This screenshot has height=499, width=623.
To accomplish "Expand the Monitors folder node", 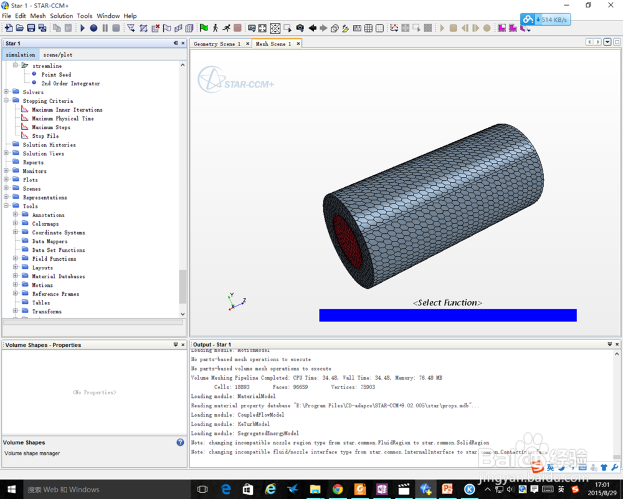I will [6, 170].
